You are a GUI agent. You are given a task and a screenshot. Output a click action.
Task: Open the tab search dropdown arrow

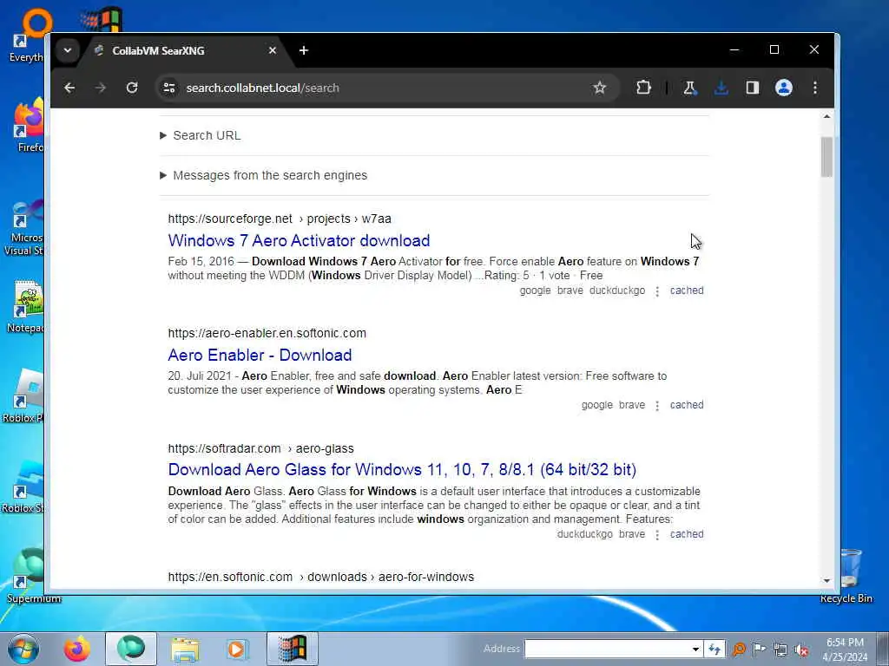(x=68, y=50)
